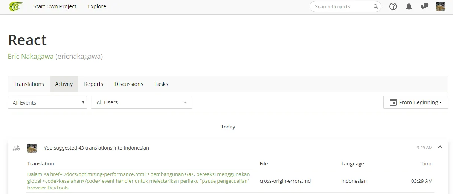Click the translation type icon of activity
This screenshot has height=194, width=453.
[16, 148]
